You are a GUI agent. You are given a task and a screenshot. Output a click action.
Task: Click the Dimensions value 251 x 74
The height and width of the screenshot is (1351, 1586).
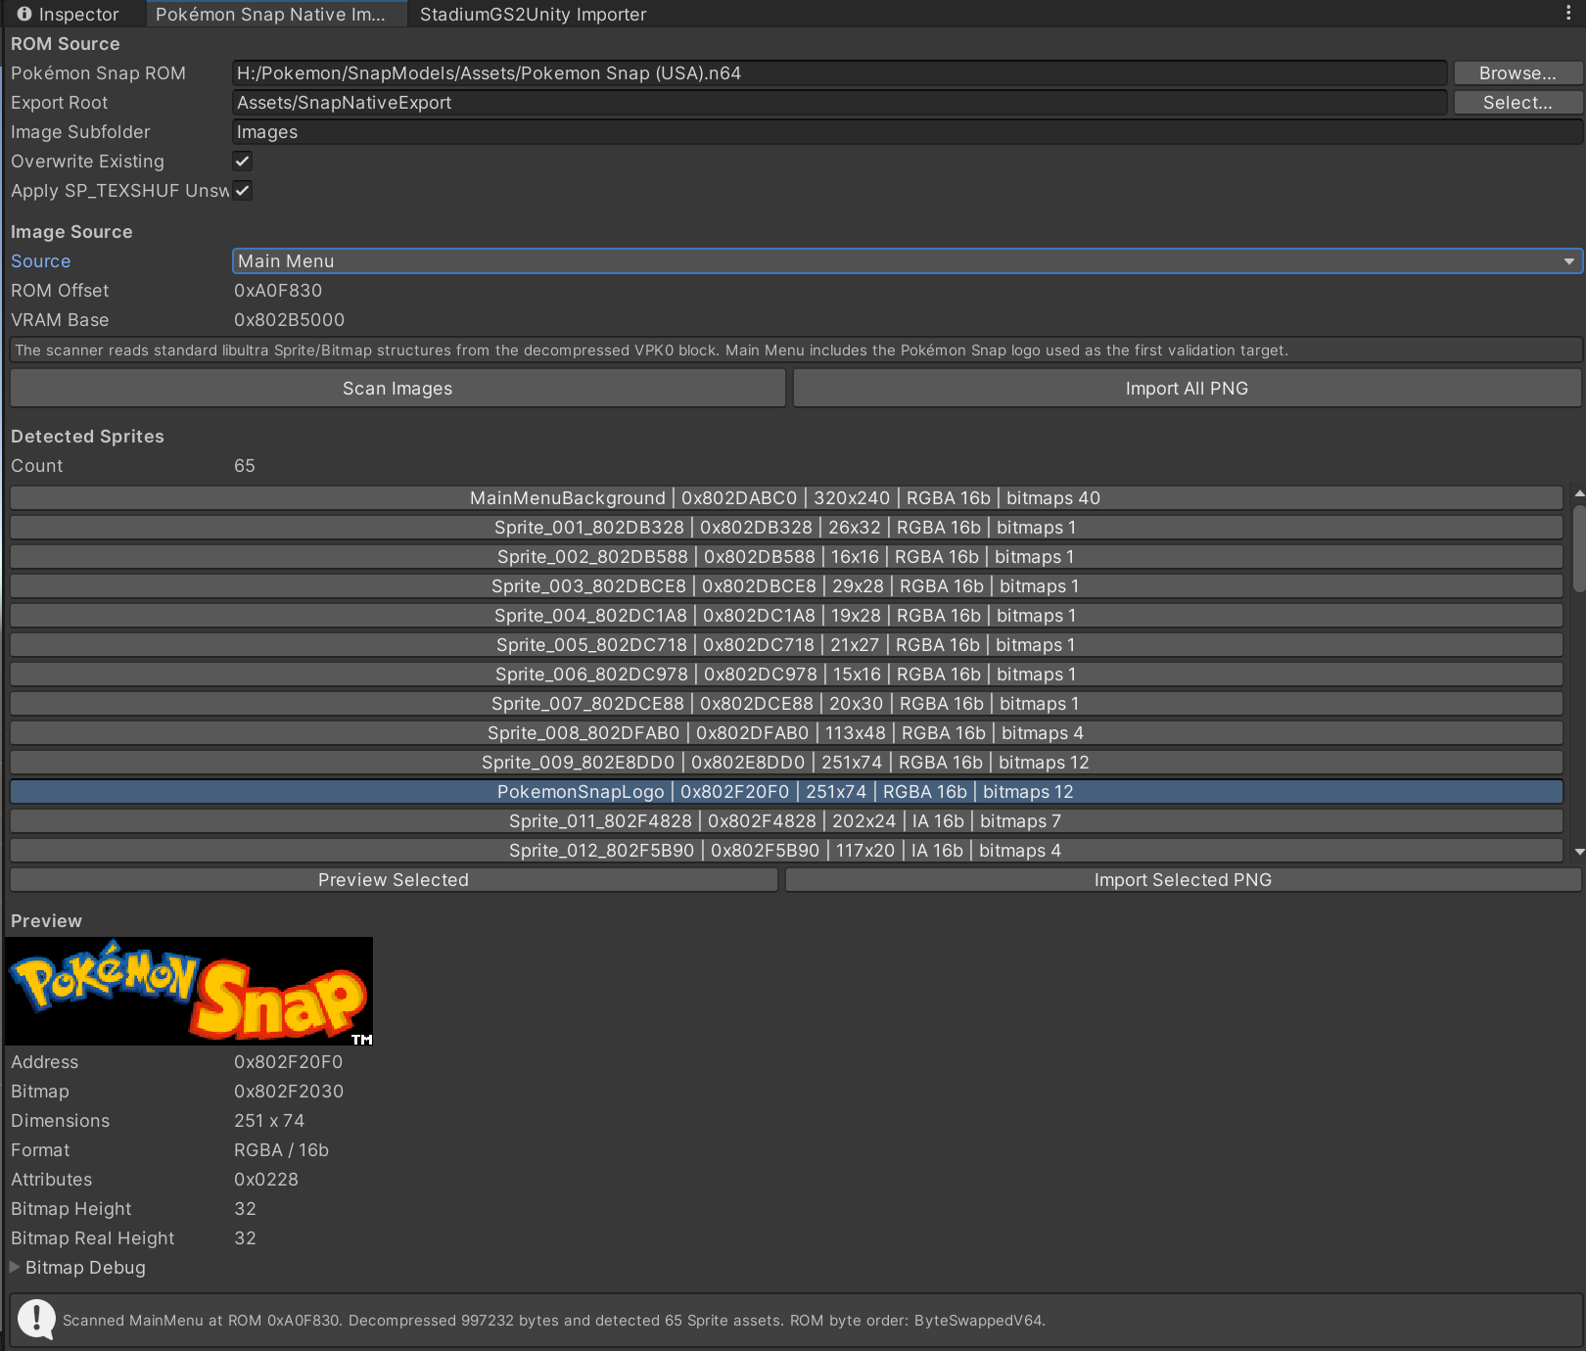tap(269, 1121)
